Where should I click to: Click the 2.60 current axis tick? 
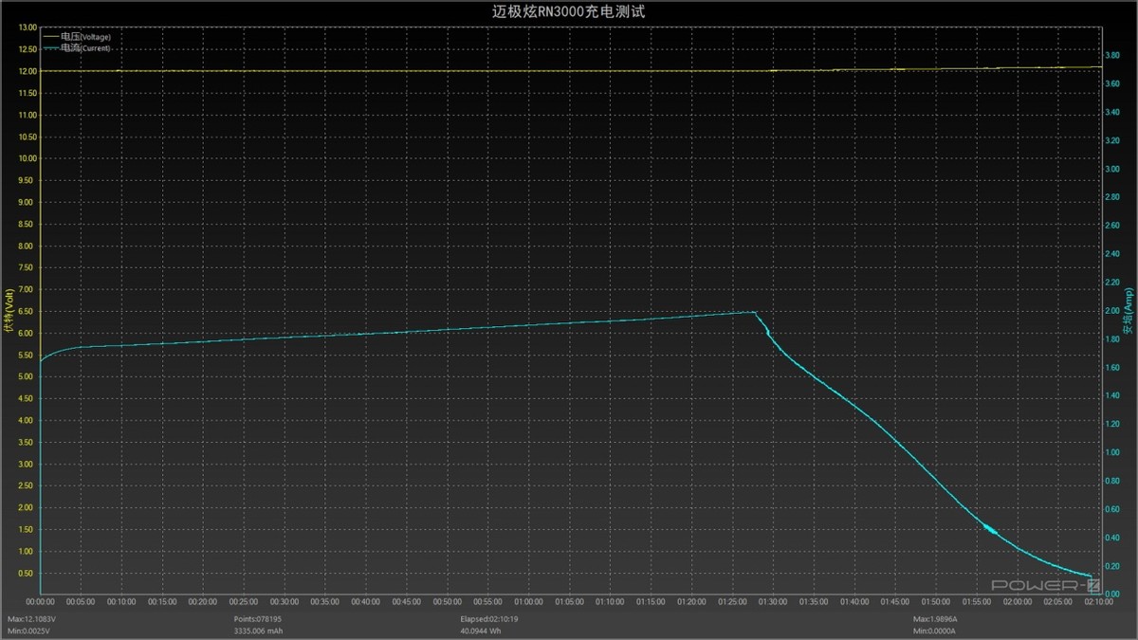1113,226
